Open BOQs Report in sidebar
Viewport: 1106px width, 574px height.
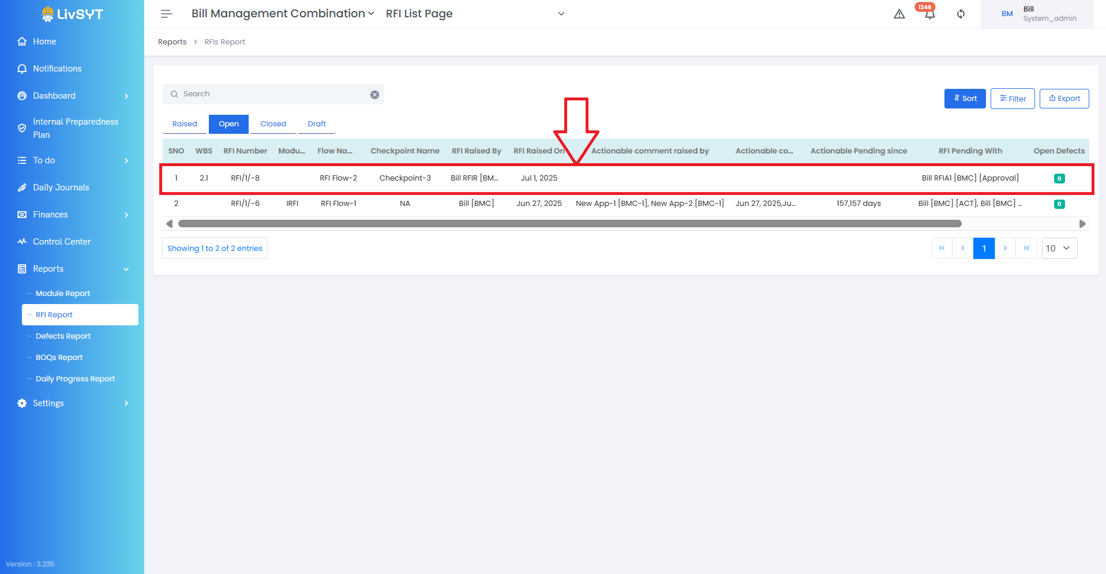(59, 358)
